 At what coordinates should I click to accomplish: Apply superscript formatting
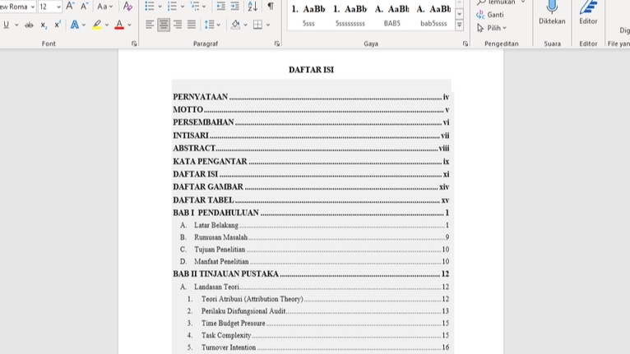pos(57,25)
